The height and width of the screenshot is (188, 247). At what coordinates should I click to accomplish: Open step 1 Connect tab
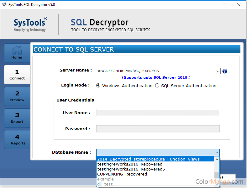click(x=17, y=75)
